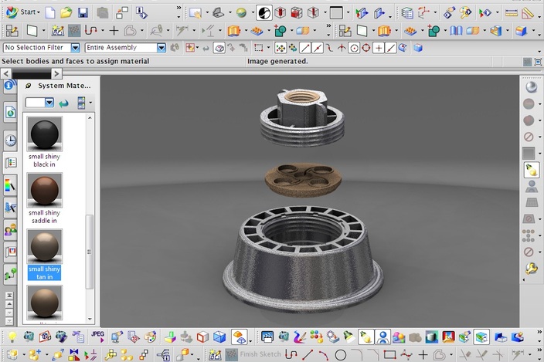Click the Open file folder icon

click(66, 12)
